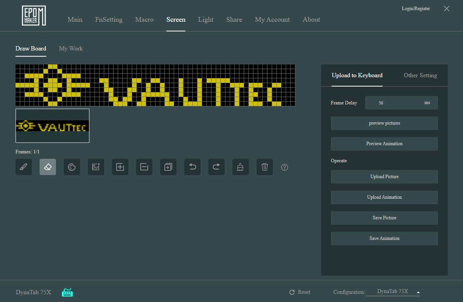Select the Upload to Keyboard tab
The height and width of the screenshot is (302, 463).
coord(357,75)
